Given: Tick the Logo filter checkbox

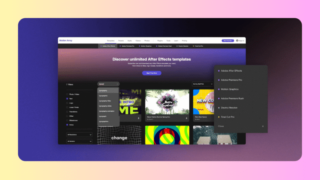Looking at the screenshot, I should 67,103.
